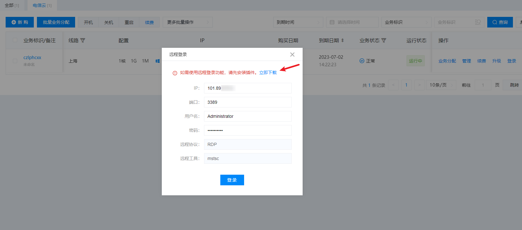Screen dimensions: 522x230
Task: Close the 远程登录 dialog
Action: [292, 55]
